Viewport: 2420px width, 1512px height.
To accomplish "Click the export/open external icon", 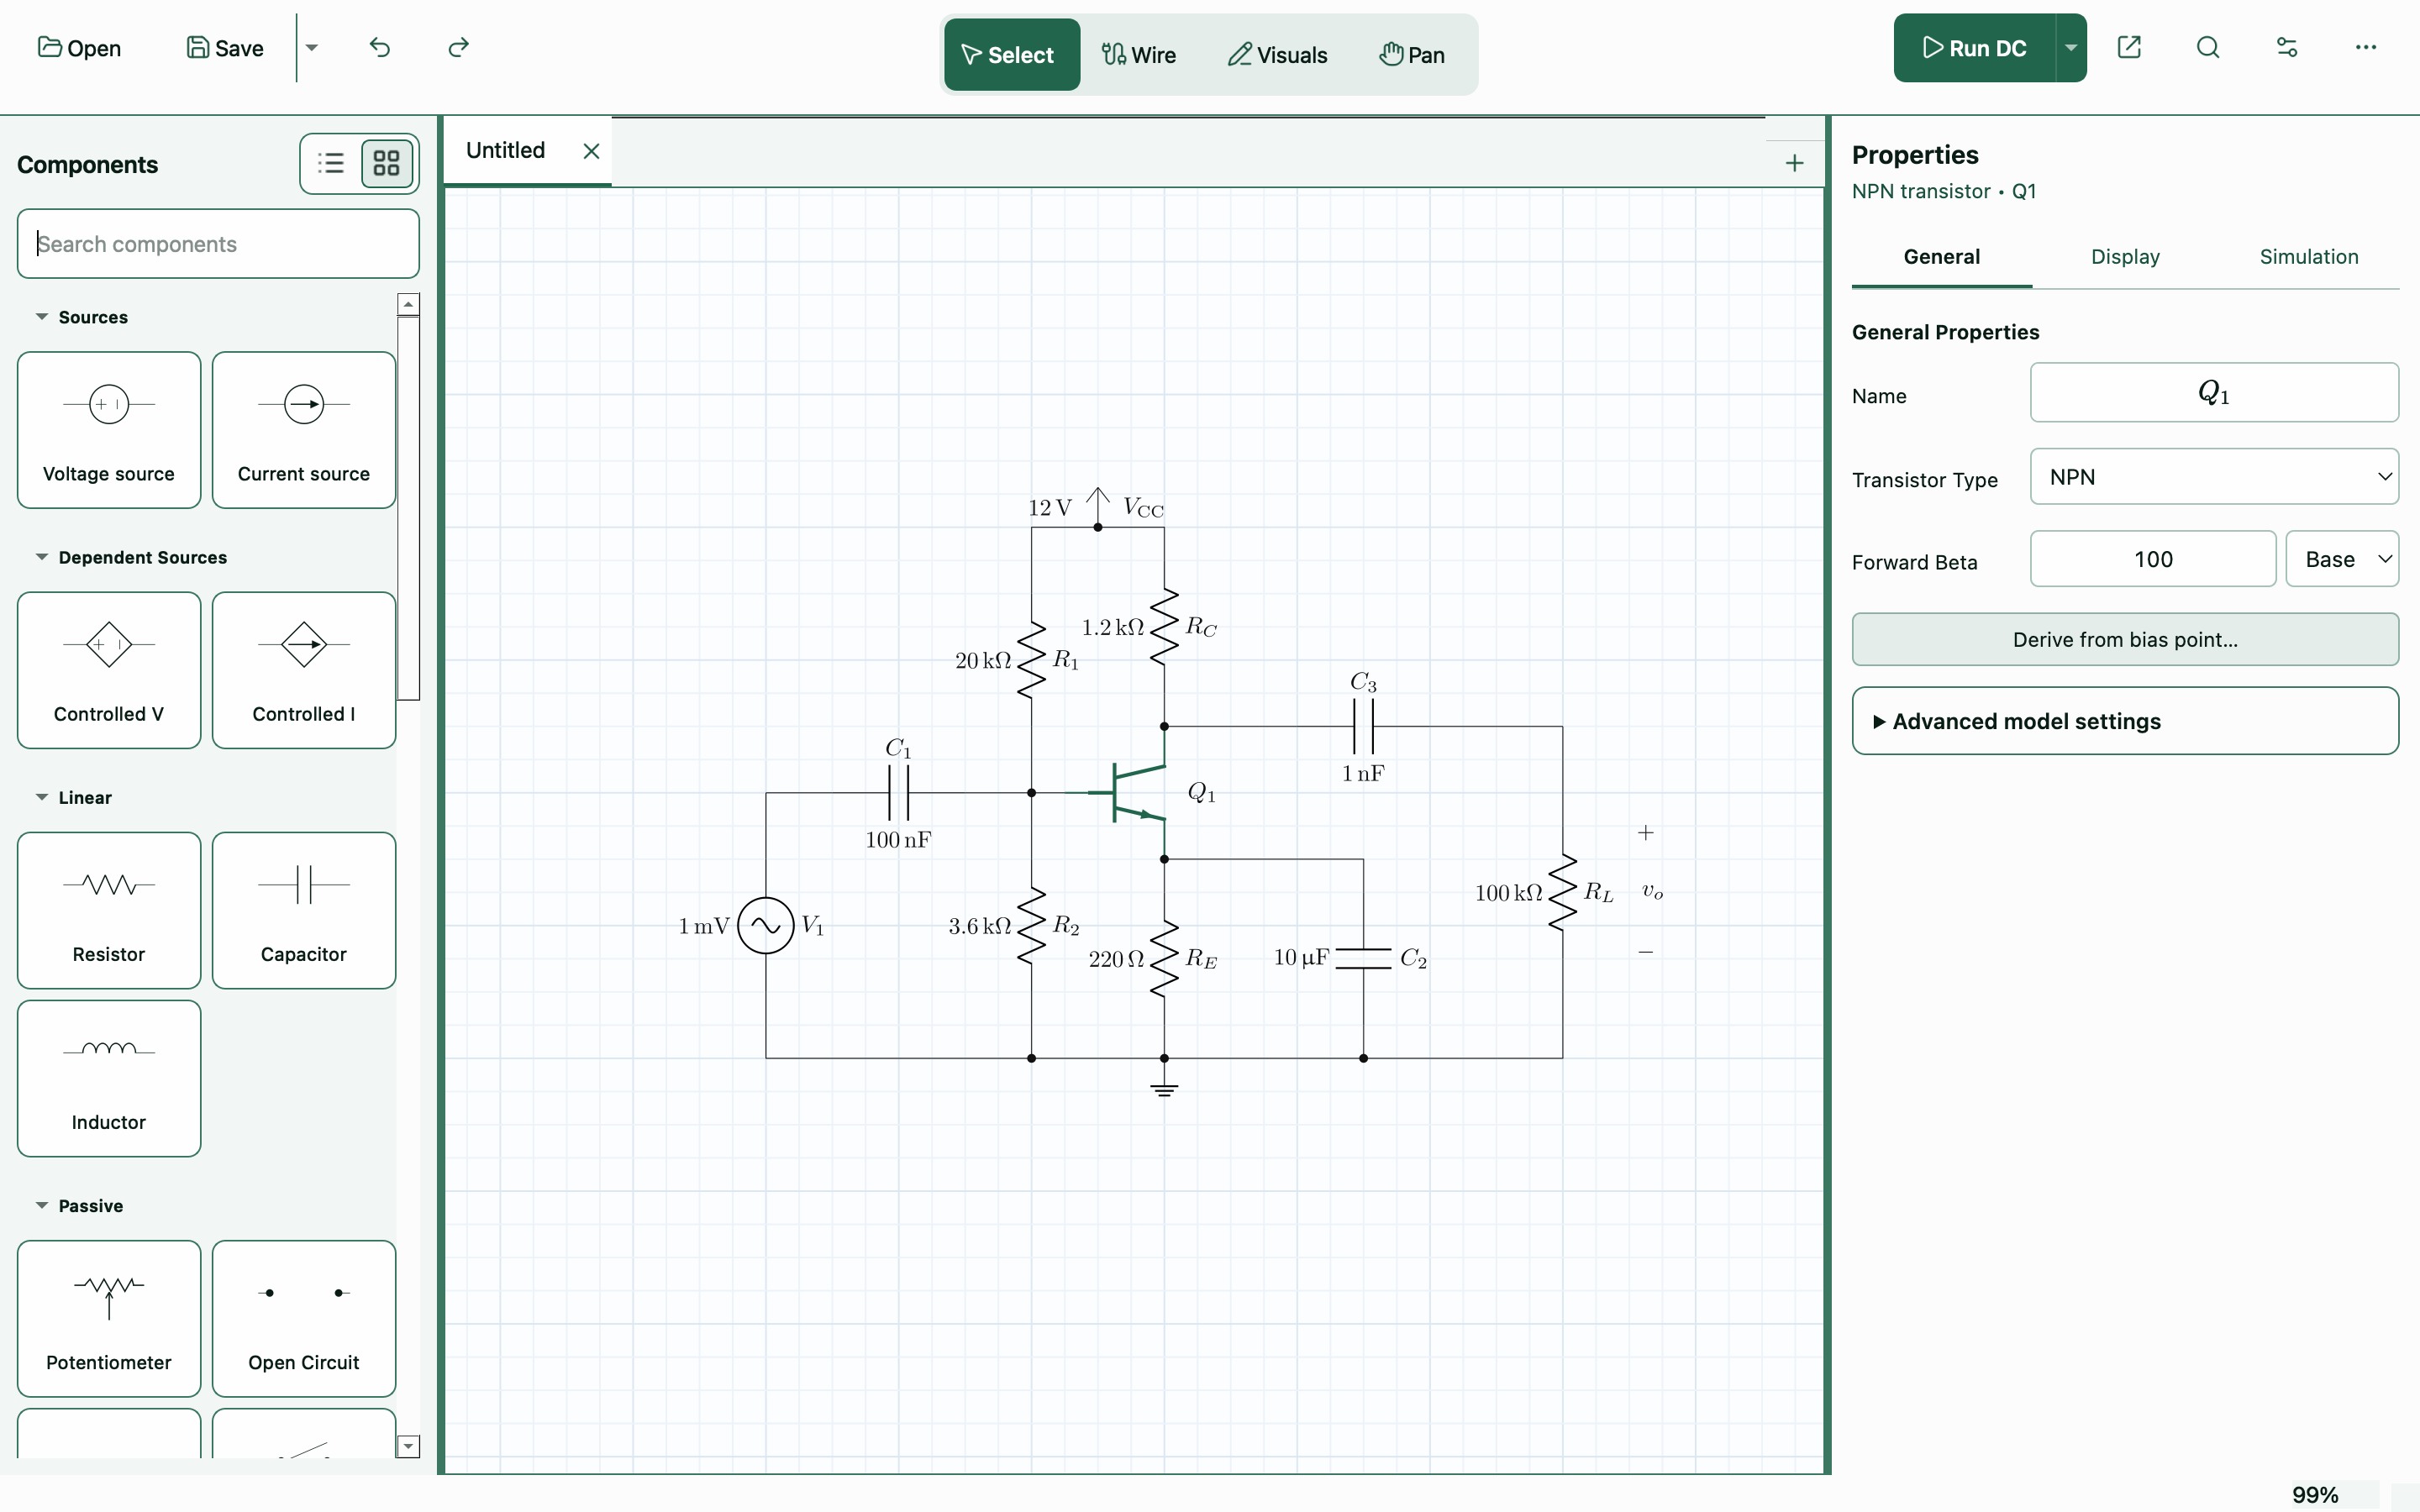I will (x=2129, y=47).
